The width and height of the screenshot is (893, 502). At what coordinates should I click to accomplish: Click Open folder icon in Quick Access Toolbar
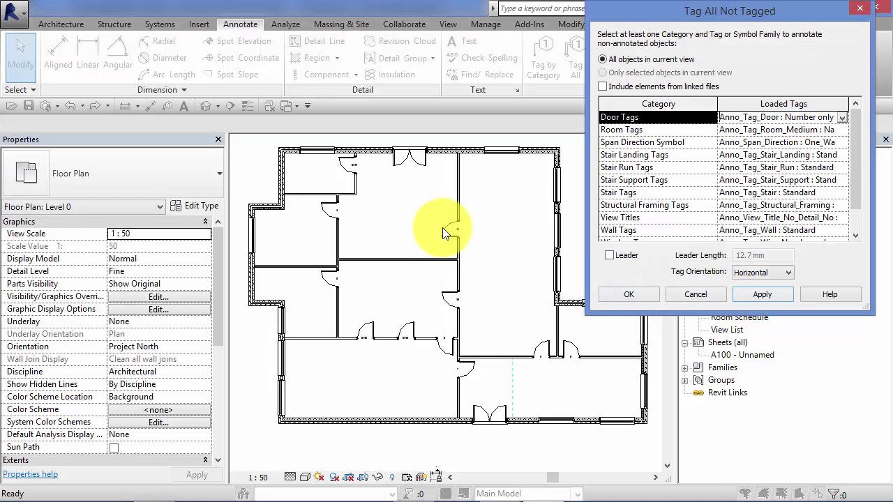[12, 106]
